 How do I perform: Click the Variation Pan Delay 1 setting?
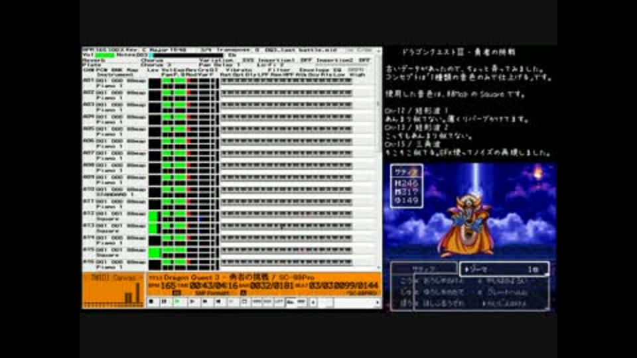pos(220,65)
